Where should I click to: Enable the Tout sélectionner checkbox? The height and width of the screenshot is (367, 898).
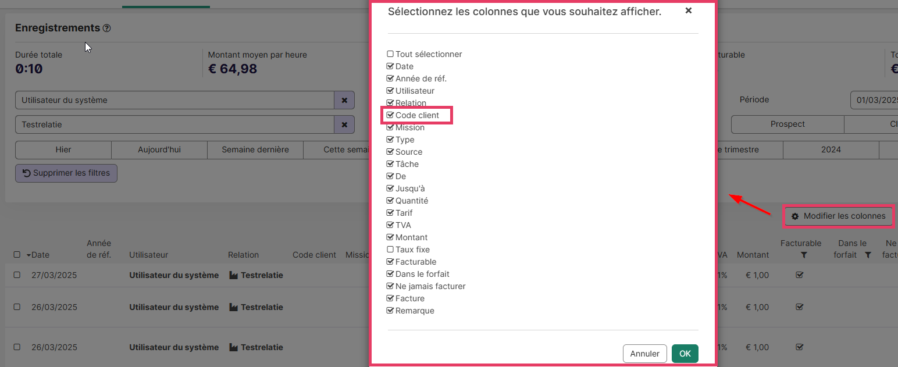tap(390, 54)
